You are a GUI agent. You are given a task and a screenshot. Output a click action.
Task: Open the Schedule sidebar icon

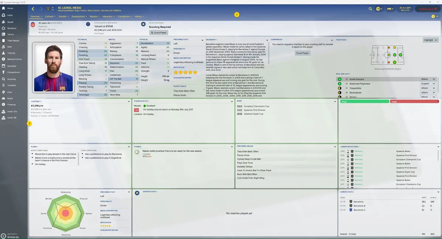(3, 66)
